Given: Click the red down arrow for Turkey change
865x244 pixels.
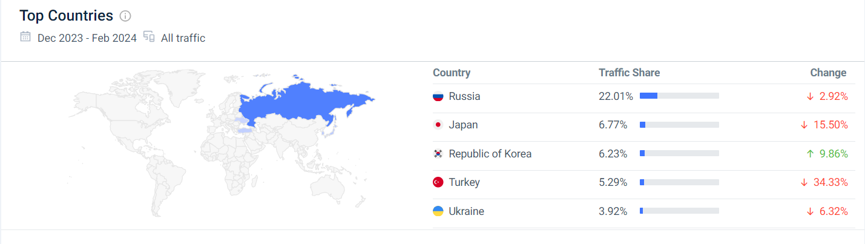Looking at the screenshot, I should point(804,182).
